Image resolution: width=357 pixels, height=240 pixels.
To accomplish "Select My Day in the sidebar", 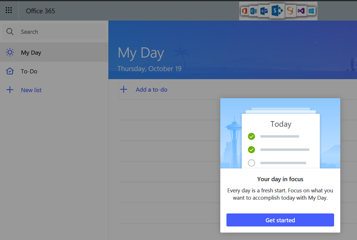I will click(54, 53).
